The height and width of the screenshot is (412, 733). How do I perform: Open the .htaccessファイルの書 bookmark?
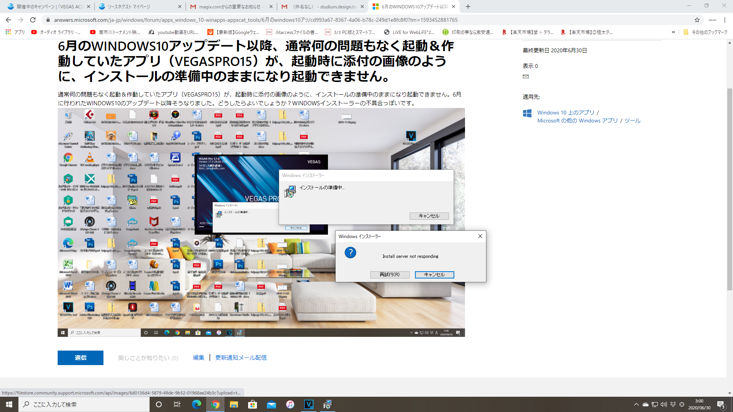pyautogui.click(x=292, y=32)
